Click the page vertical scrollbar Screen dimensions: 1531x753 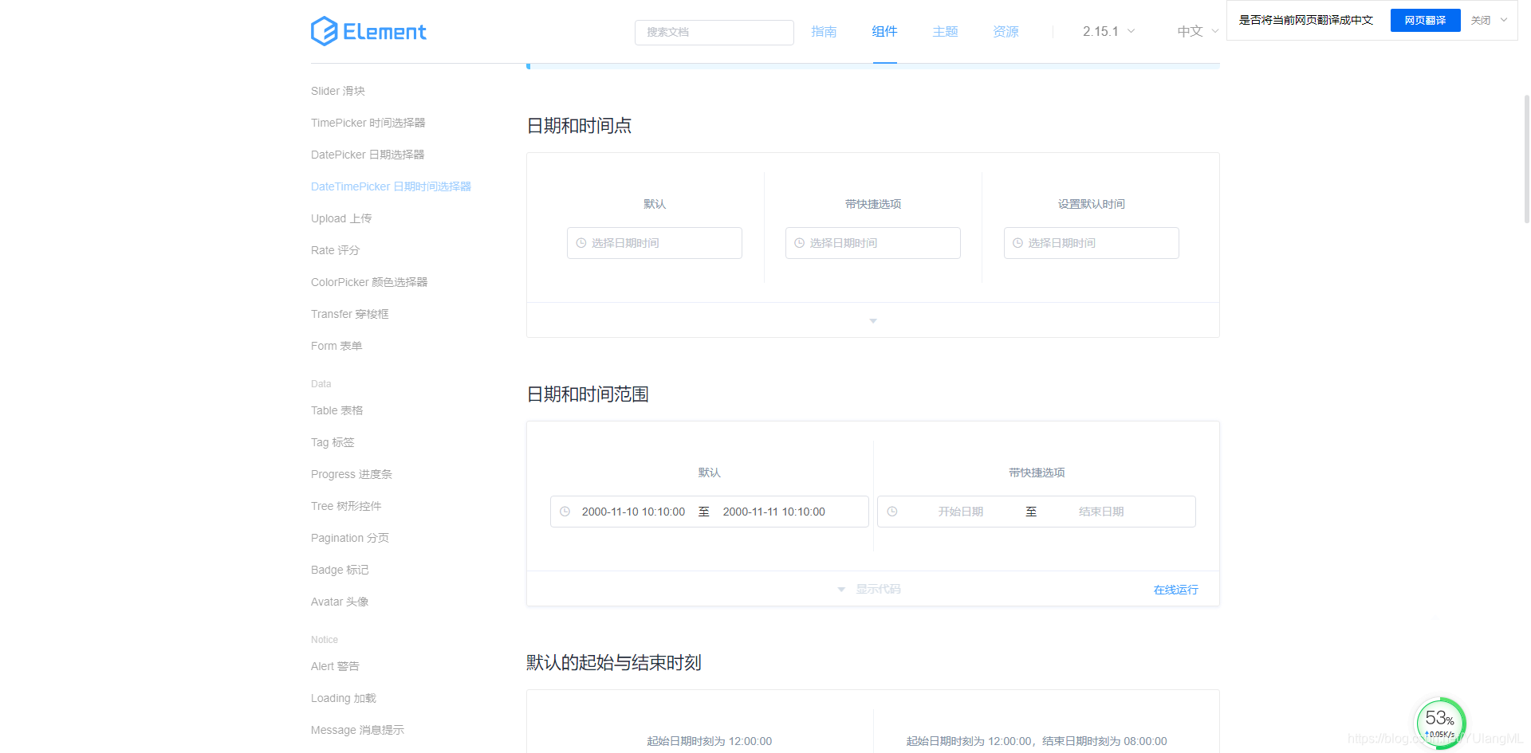pos(1526,159)
